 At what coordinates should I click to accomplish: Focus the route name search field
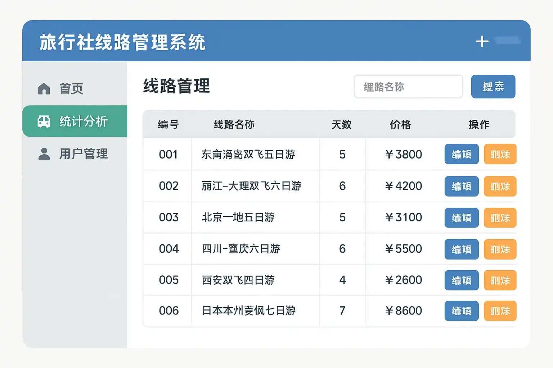coord(408,87)
